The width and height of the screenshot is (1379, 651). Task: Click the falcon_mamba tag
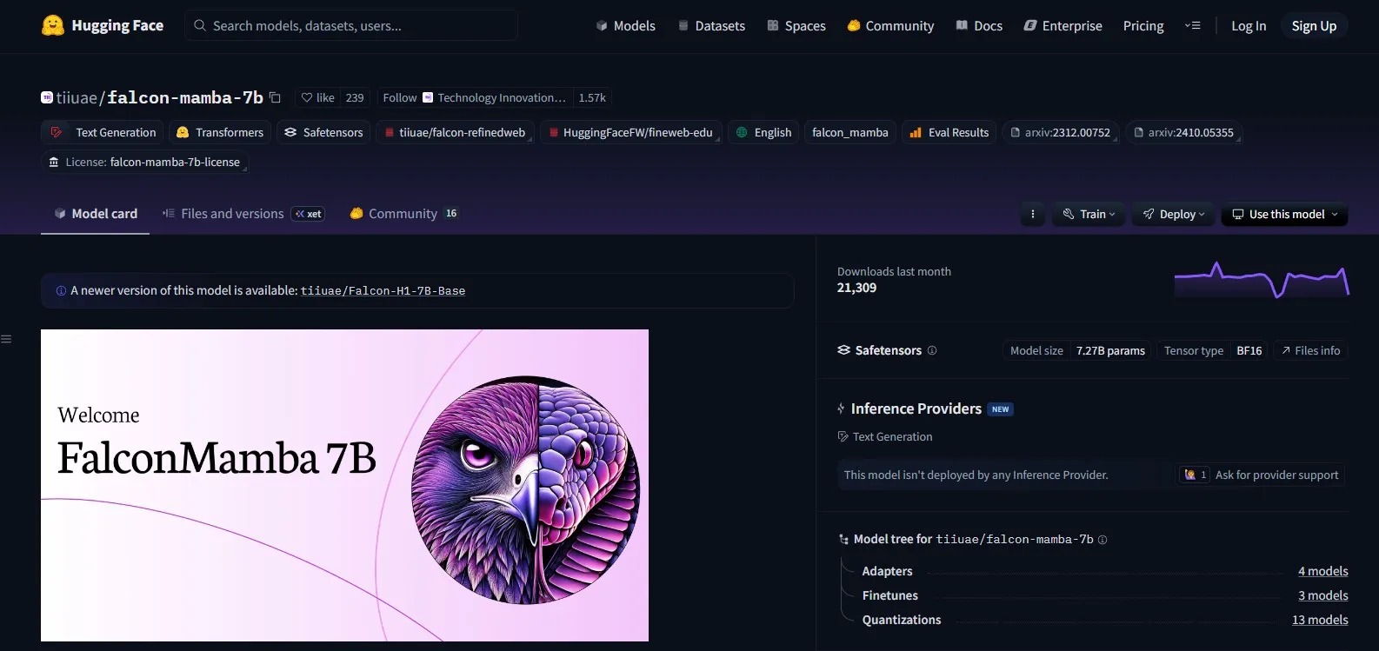point(850,132)
